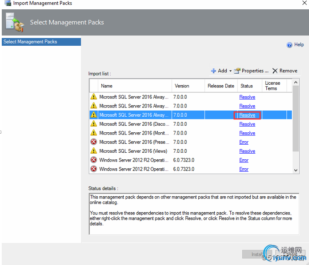Click the Remove X icon

(275, 71)
